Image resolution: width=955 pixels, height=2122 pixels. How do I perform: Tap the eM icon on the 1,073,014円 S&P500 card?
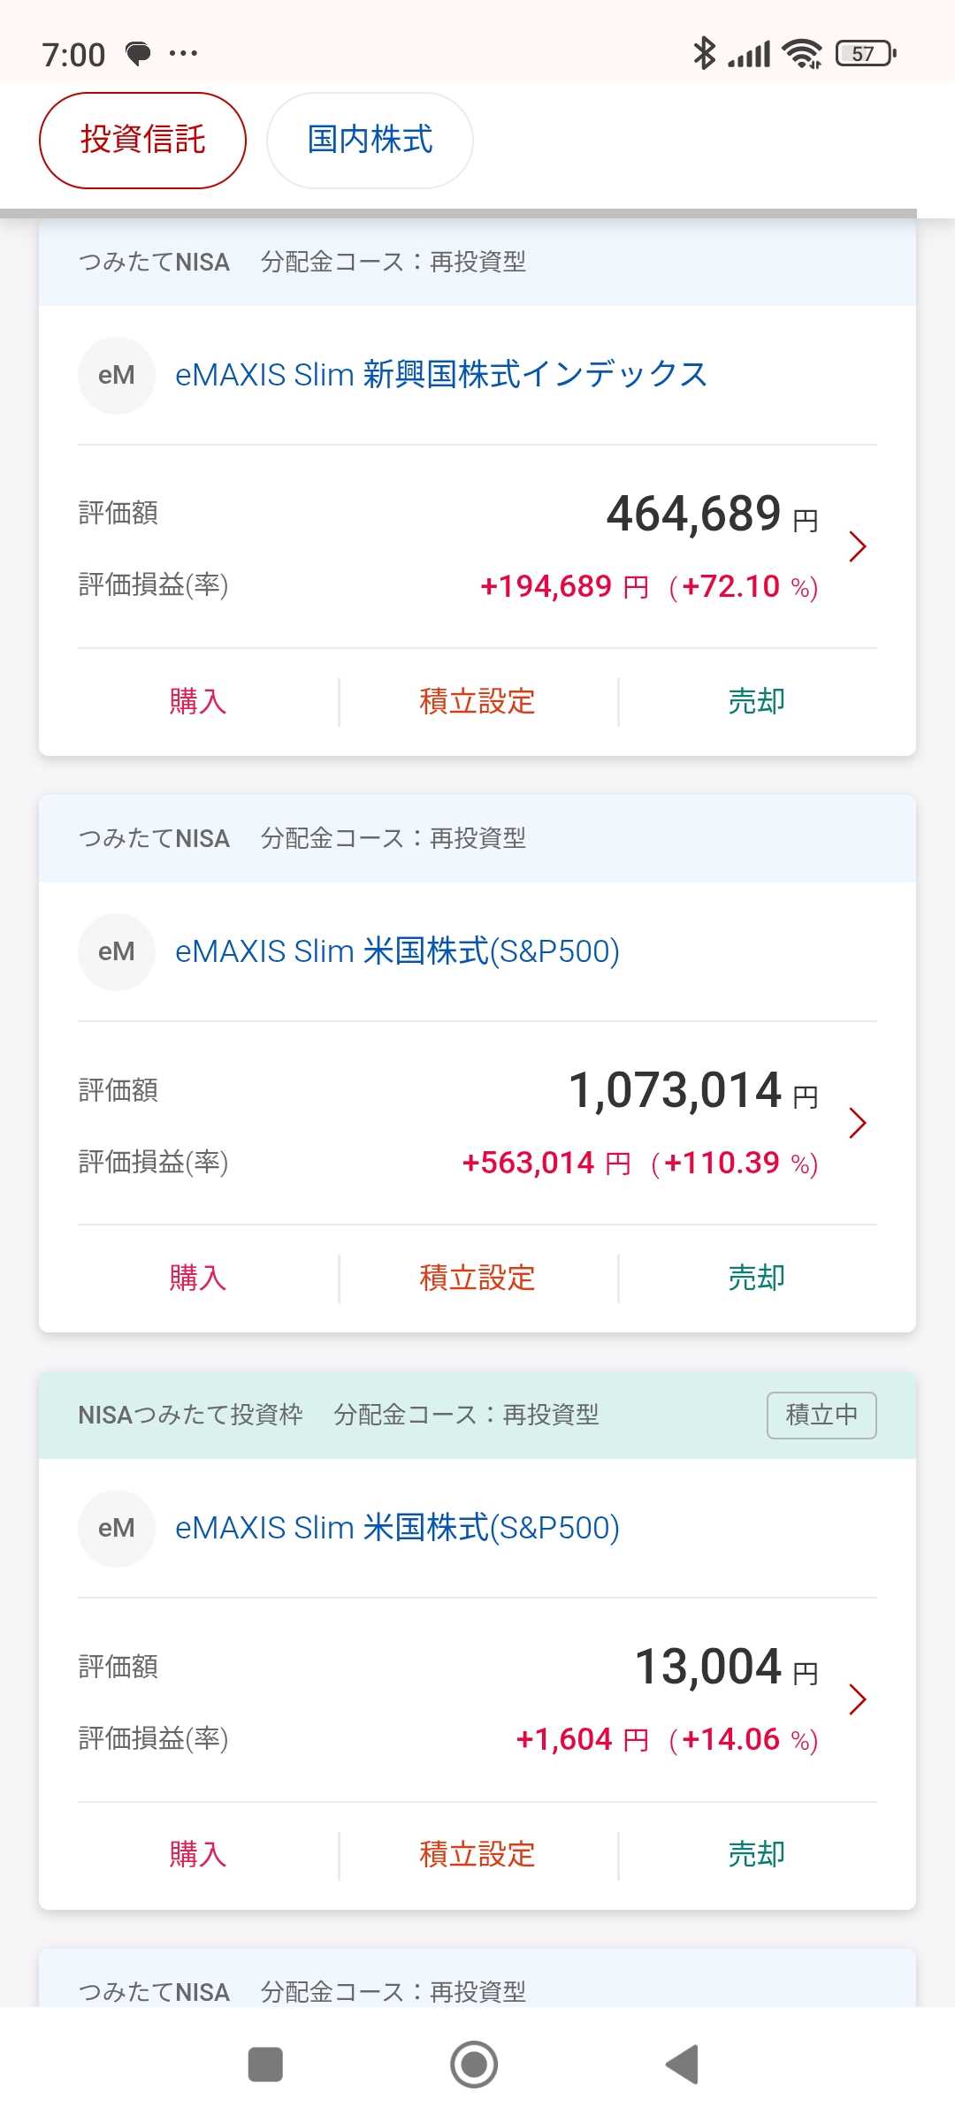click(117, 952)
